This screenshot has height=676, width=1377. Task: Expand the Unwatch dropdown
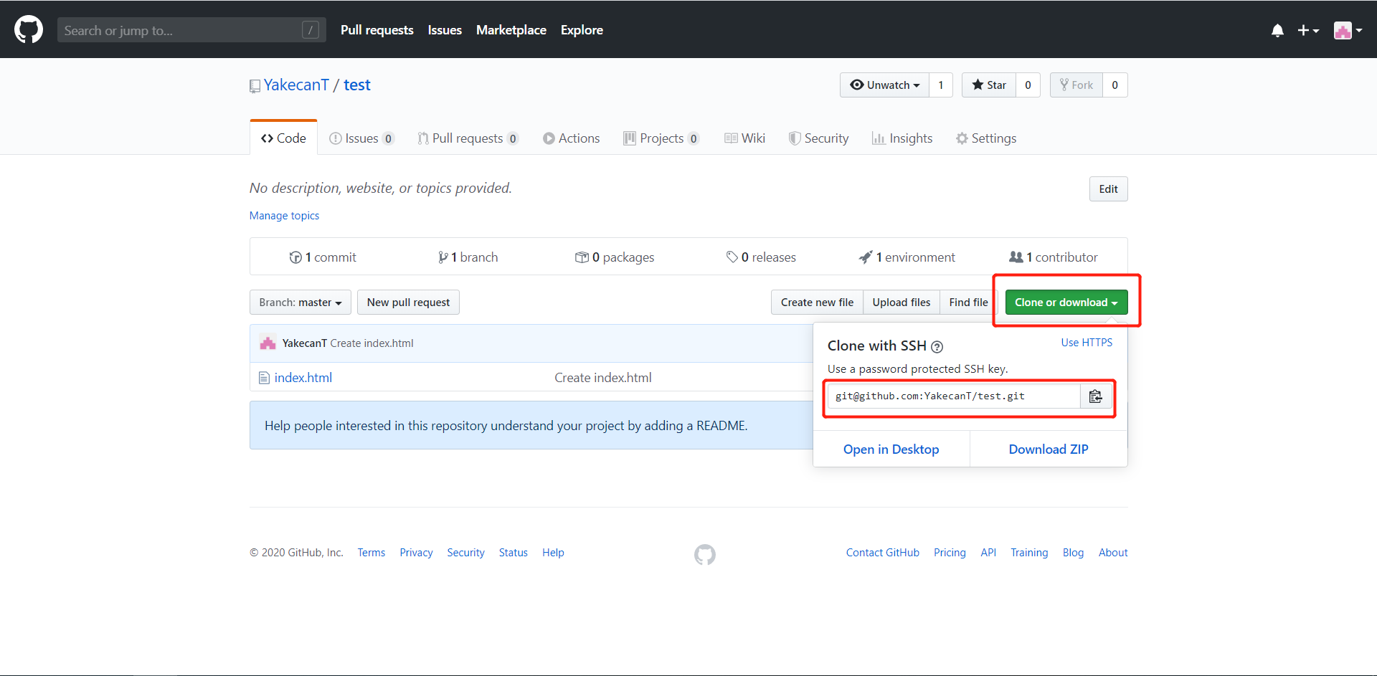click(x=884, y=85)
